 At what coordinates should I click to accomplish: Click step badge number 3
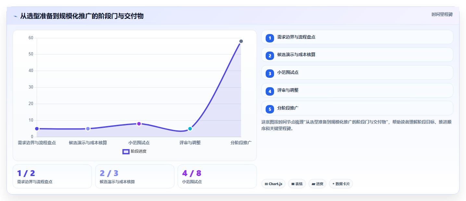(x=270, y=74)
